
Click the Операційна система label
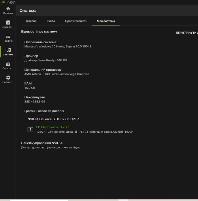point(40,42)
